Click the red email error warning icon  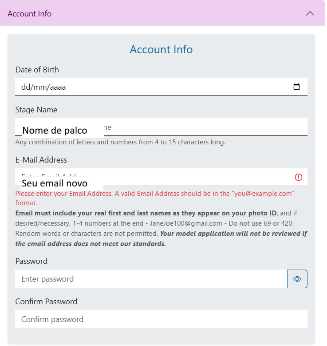(299, 177)
